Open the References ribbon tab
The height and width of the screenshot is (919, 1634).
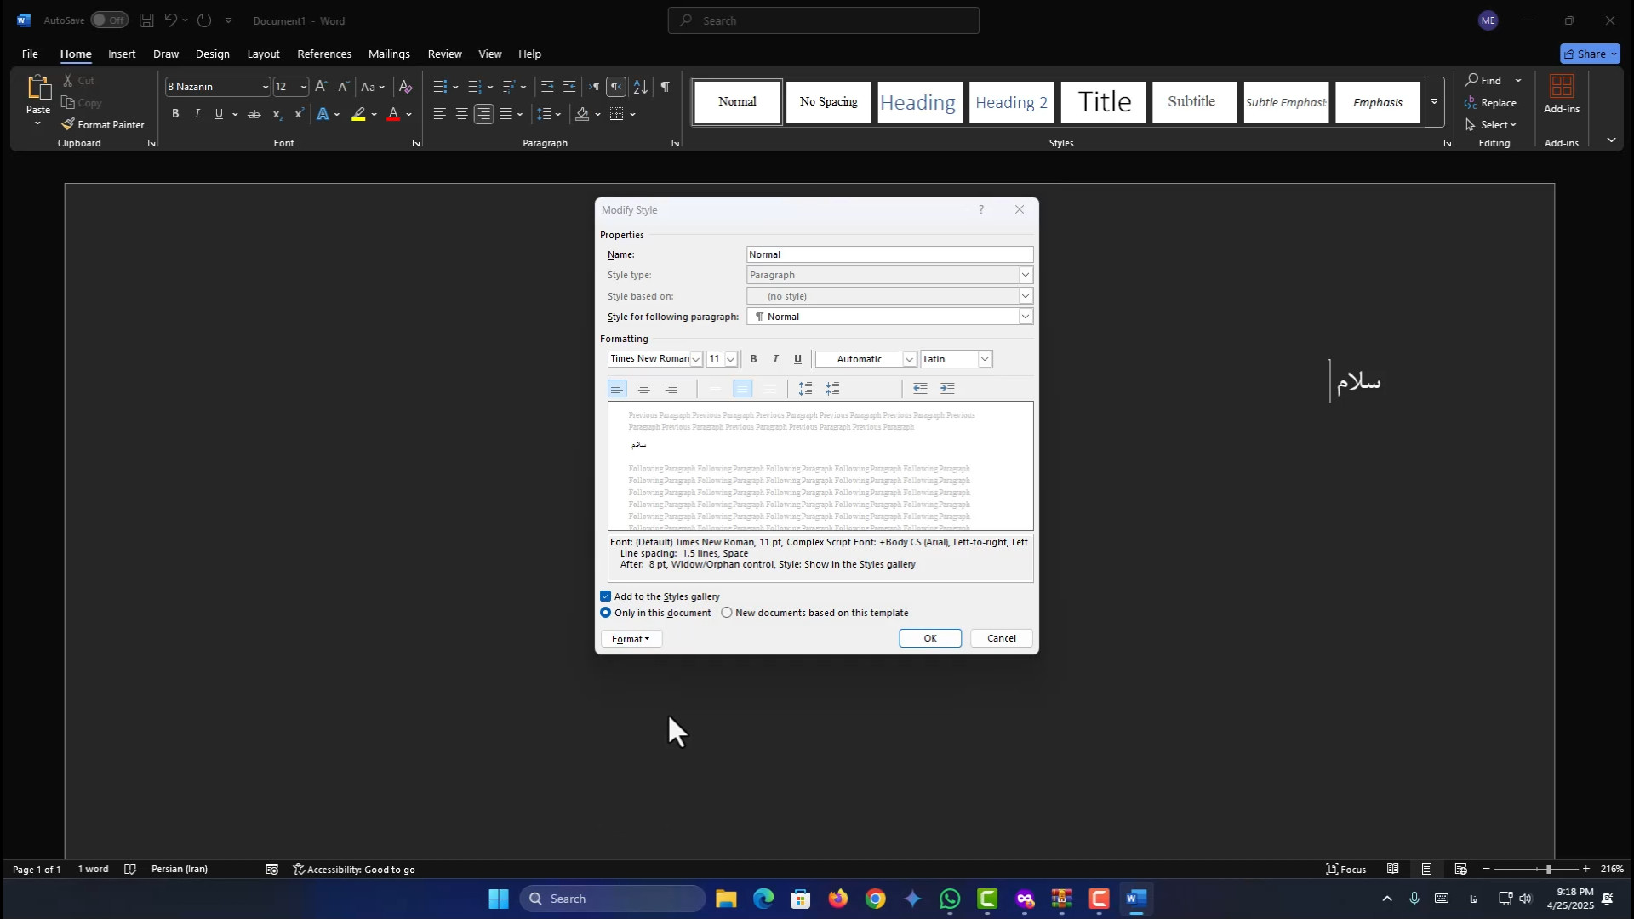click(x=323, y=54)
